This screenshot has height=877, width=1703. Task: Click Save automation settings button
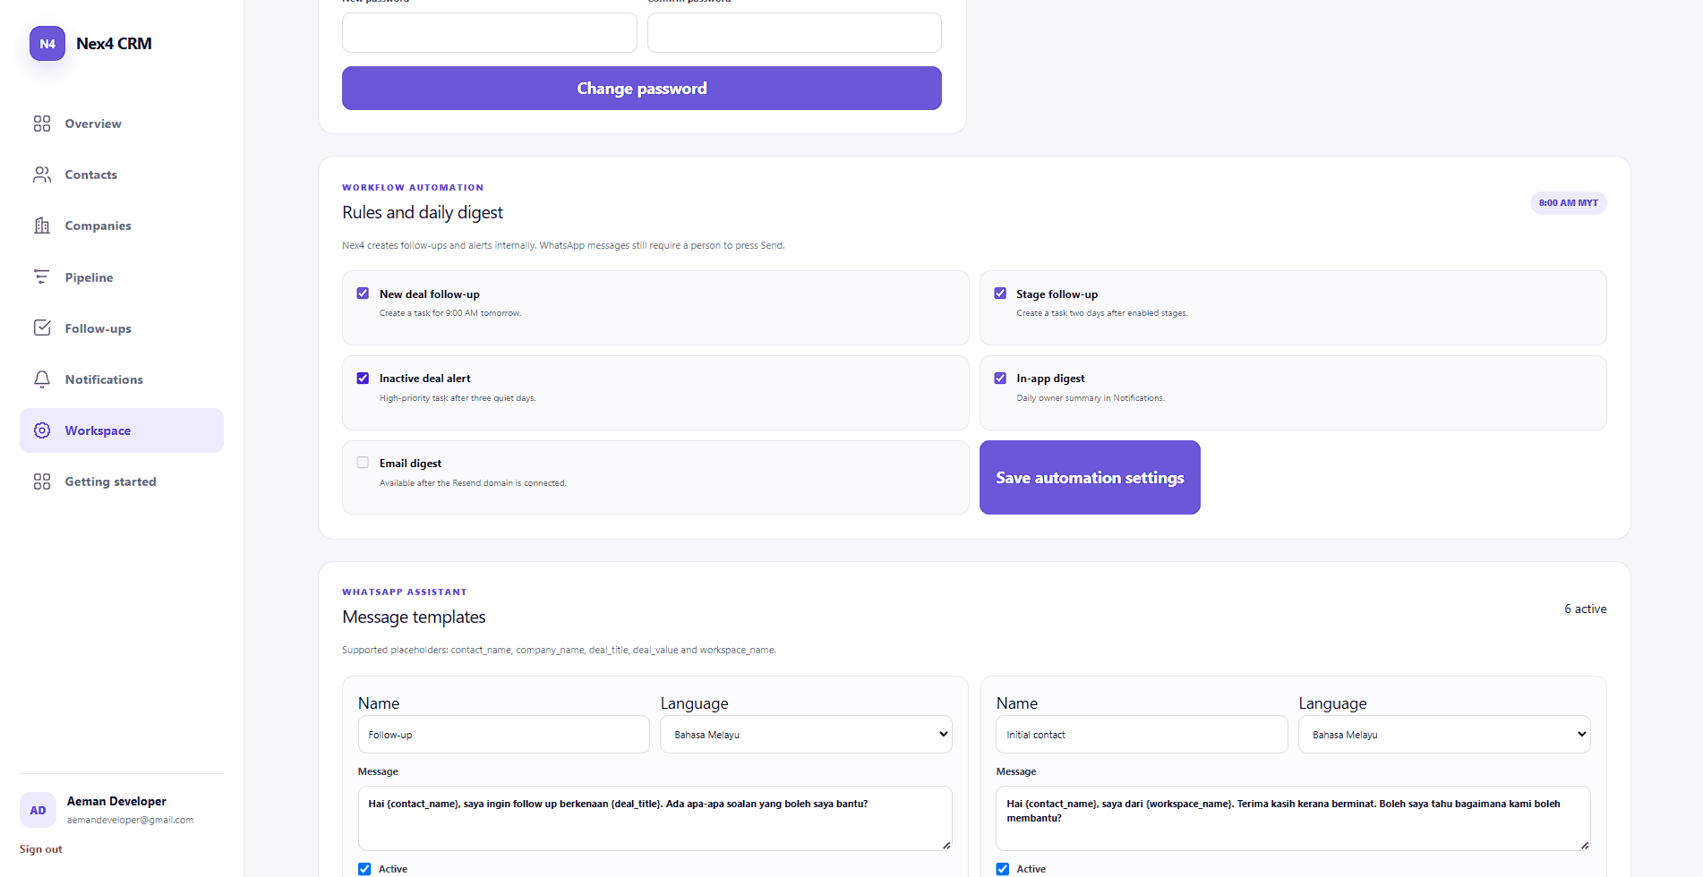1090,477
